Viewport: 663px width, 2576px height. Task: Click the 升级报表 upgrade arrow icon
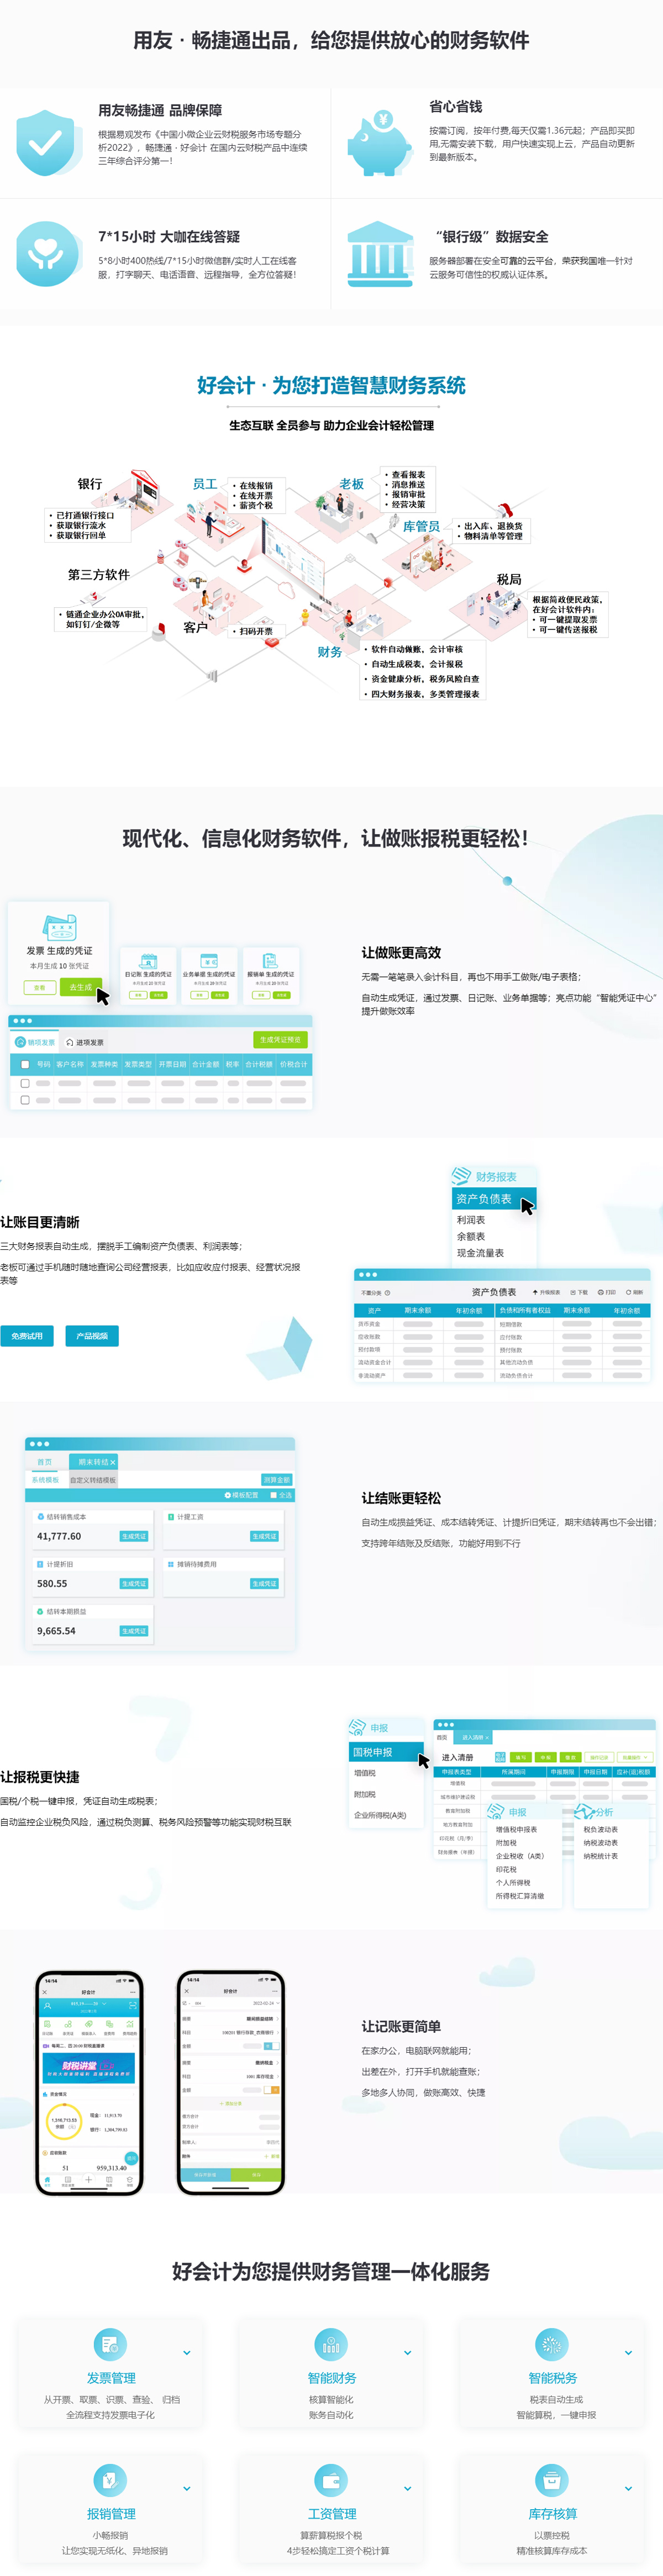(535, 1292)
